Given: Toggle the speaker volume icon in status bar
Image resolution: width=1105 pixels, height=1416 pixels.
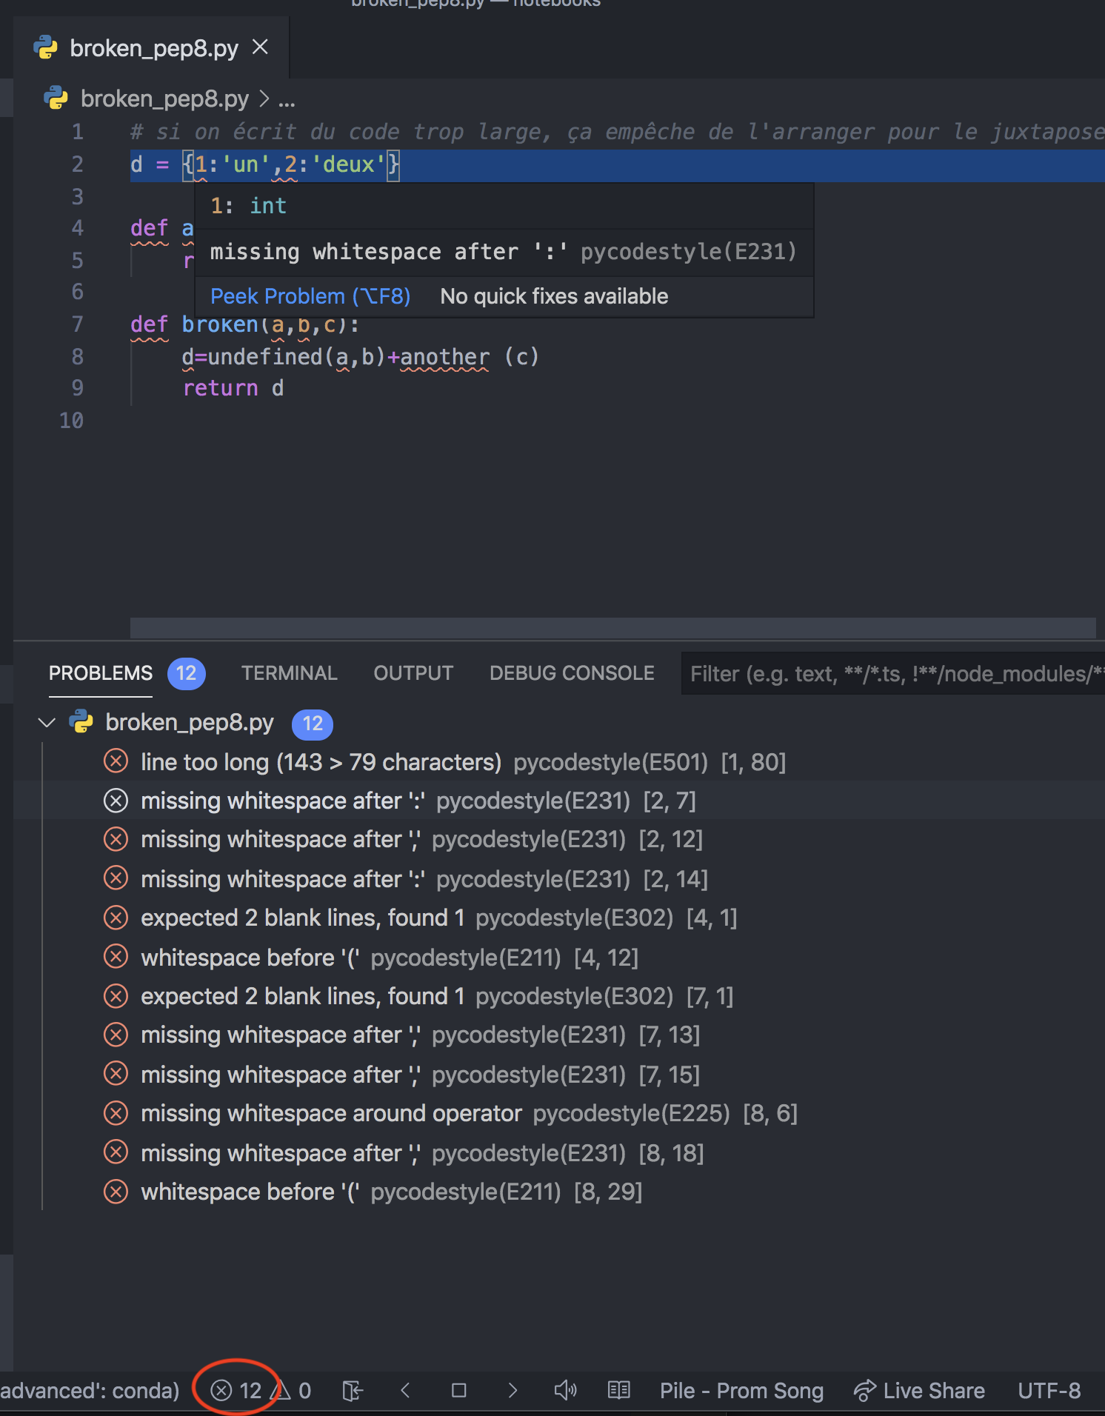Looking at the screenshot, I should pyautogui.click(x=565, y=1391).
